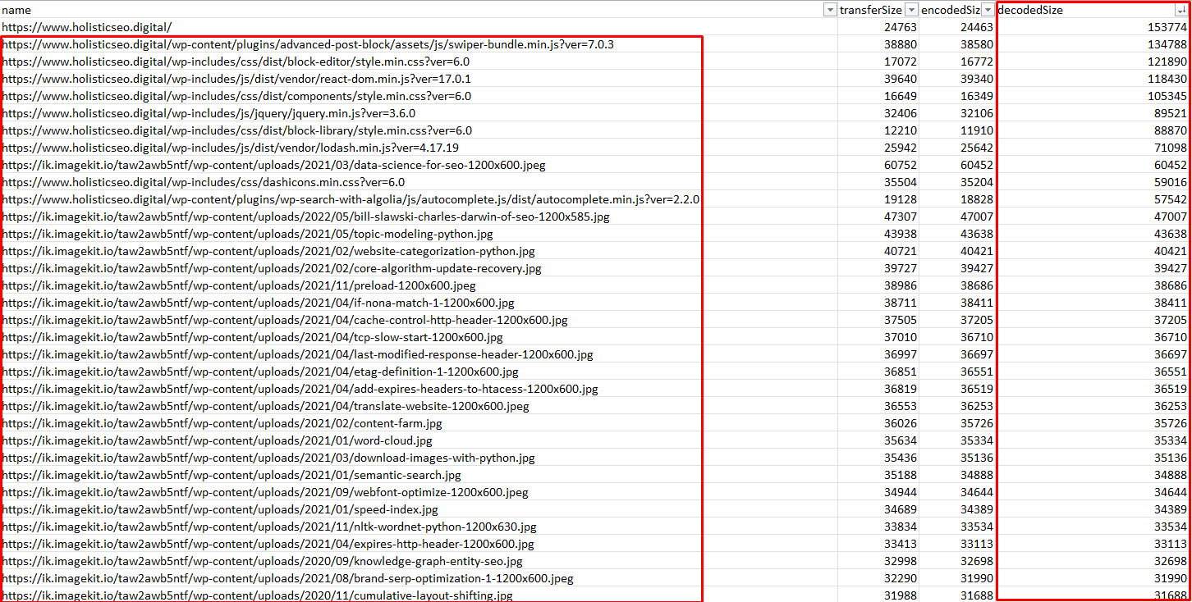Open the transferSize column filter dropdown
Screen dimensions: 1192x602
(910, 10)
